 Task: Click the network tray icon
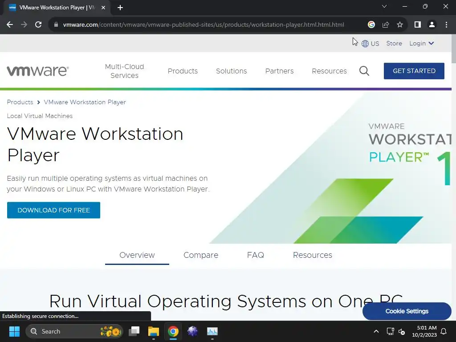[x=390, y=331]
